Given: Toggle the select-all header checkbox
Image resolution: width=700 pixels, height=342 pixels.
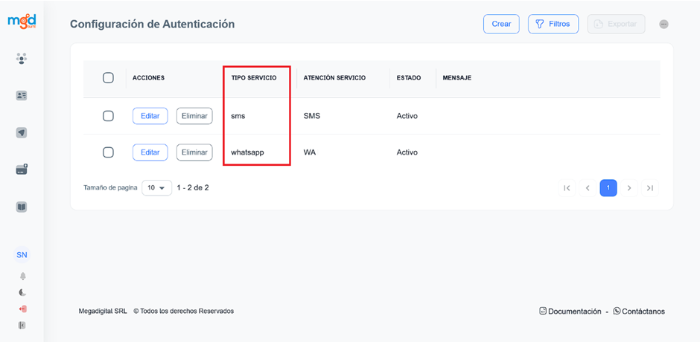Looking at the screenshot, I should pyautogui.click(x=108, y=78).
